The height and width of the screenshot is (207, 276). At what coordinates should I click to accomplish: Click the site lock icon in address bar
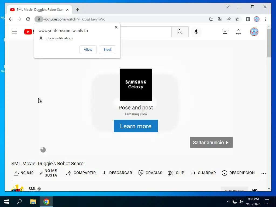(x=39, y=19)
